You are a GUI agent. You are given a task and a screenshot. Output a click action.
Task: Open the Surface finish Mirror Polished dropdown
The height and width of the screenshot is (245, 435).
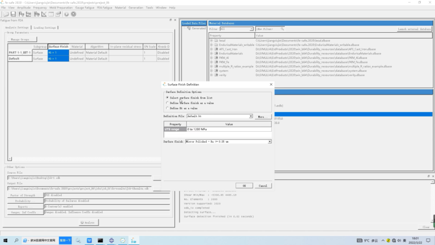(228, 141)
